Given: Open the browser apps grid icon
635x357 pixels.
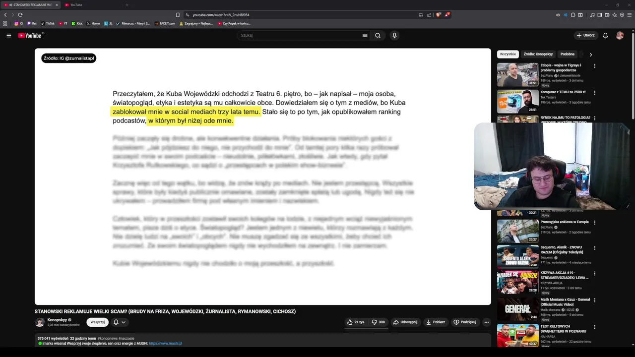Looking at the screenshot, I should click(5, 23).
